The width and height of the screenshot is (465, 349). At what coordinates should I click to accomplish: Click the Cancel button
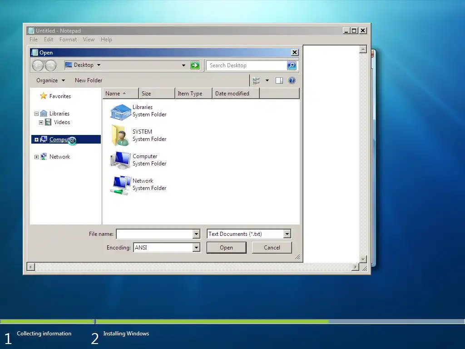click(x=272, y=248)
